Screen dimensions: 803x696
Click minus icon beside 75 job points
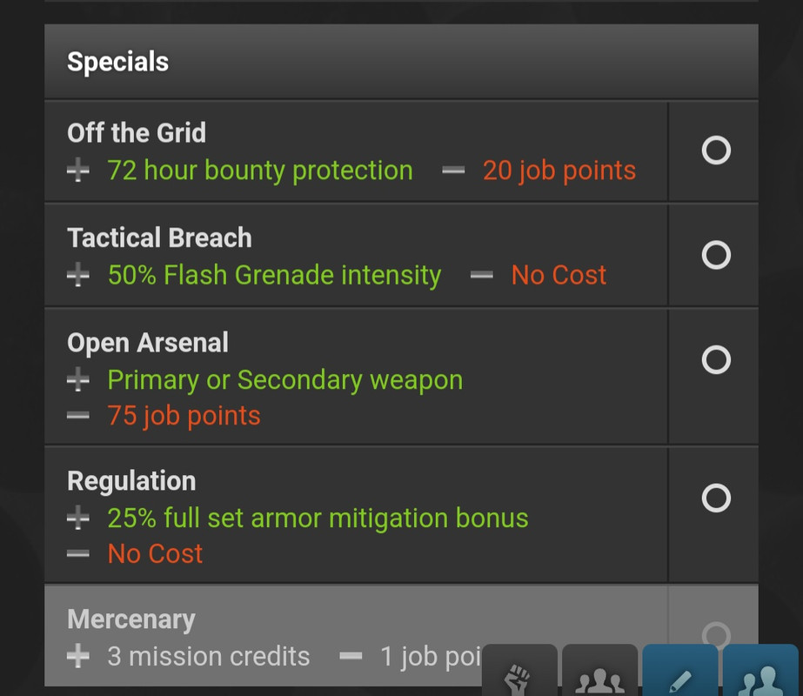click(x=77, y=415)
